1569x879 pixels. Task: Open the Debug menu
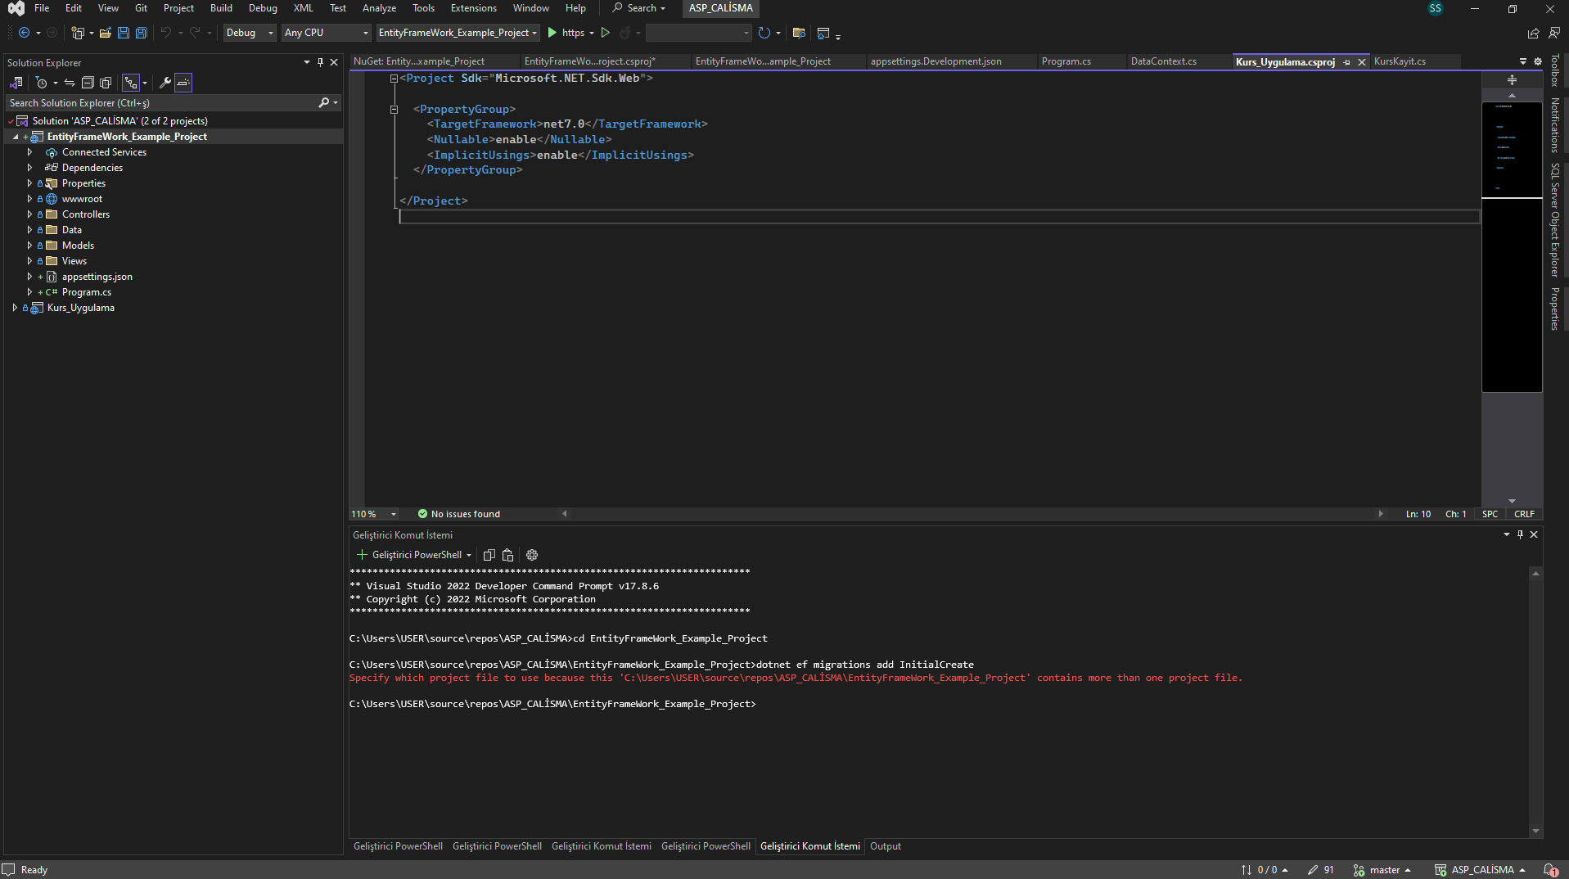(x=262, y=8)
